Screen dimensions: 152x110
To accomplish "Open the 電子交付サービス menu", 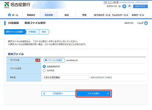I will (x=102, y=15).
